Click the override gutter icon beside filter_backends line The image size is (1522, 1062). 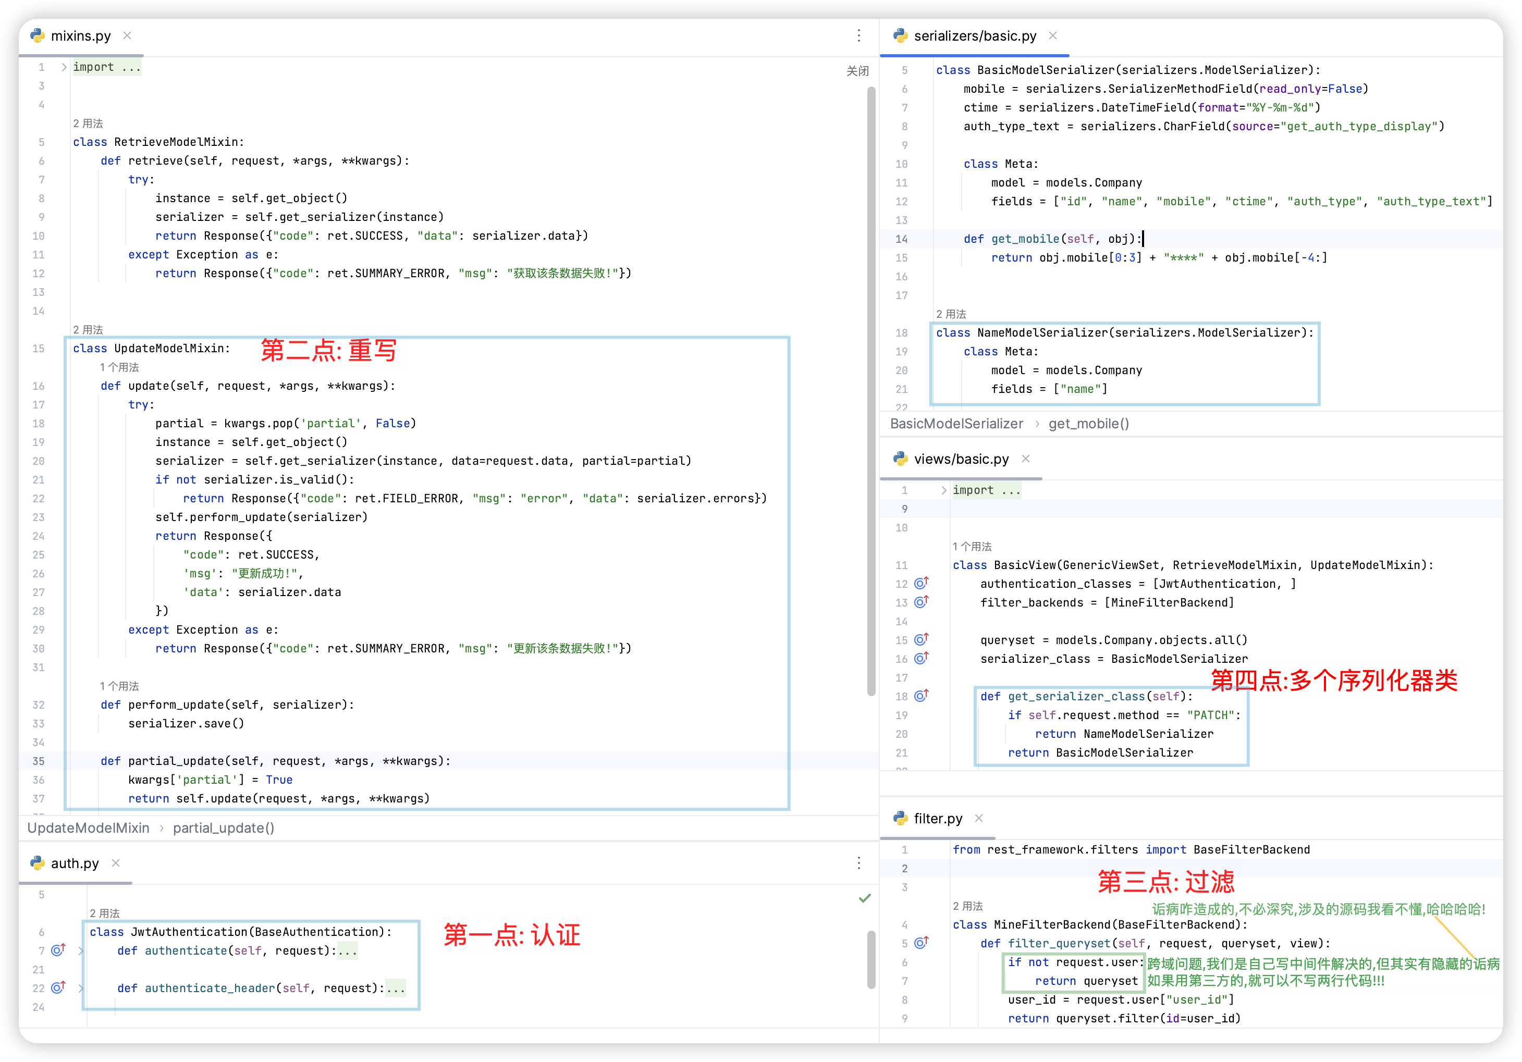920,602
